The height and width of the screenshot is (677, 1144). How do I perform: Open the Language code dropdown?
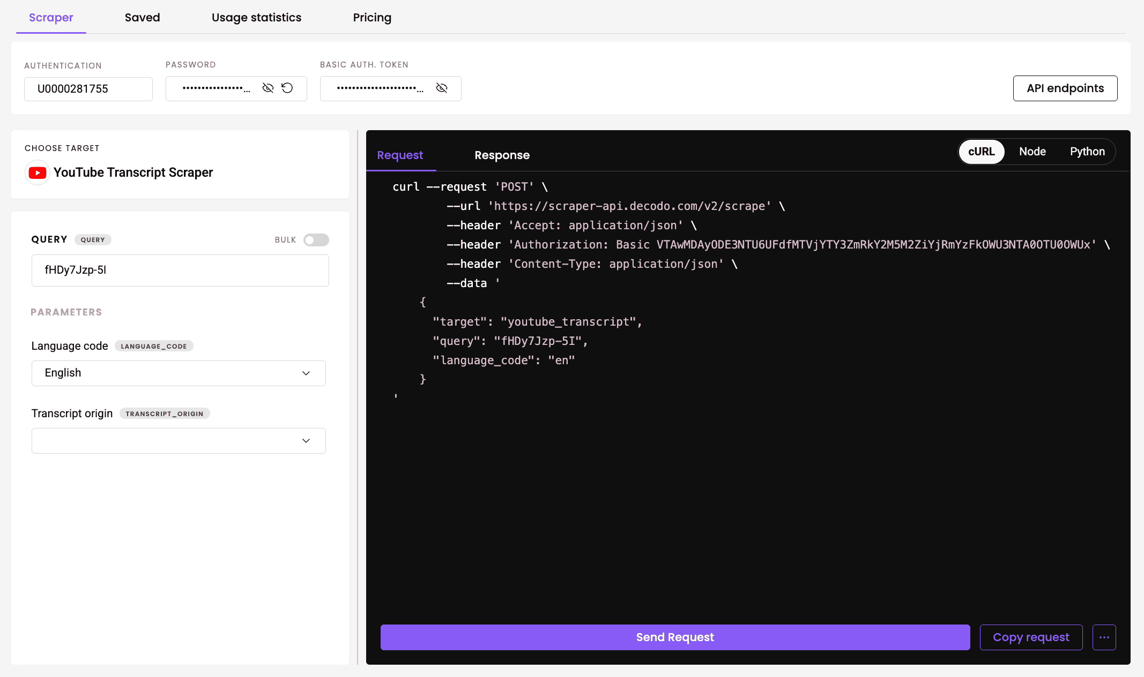point(179,373)
